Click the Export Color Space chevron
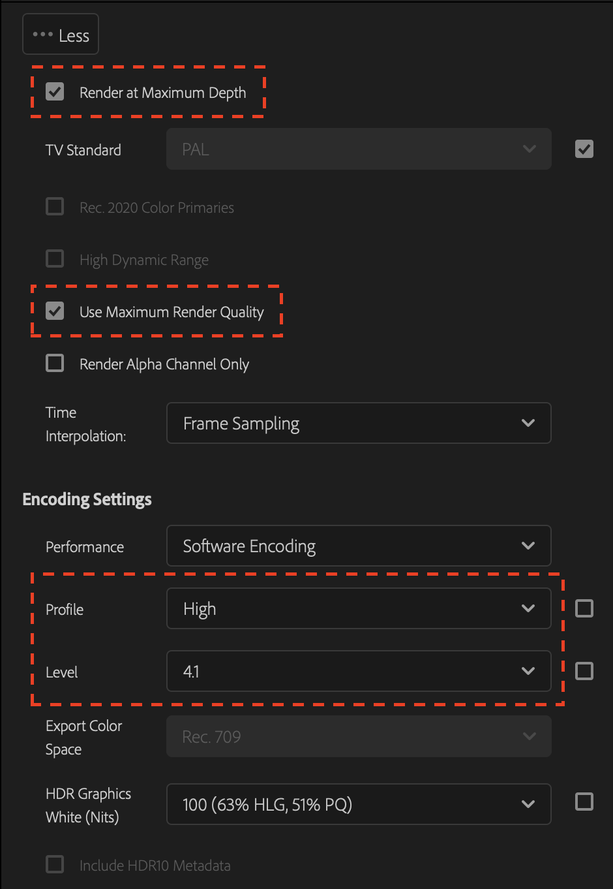Screen dimensions: 613x889 pyautogui.click(x=529, y=736)
